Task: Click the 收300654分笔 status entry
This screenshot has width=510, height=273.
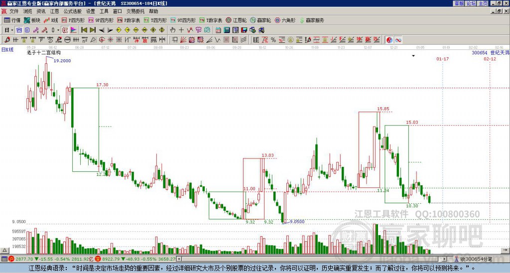Action: 474,259
